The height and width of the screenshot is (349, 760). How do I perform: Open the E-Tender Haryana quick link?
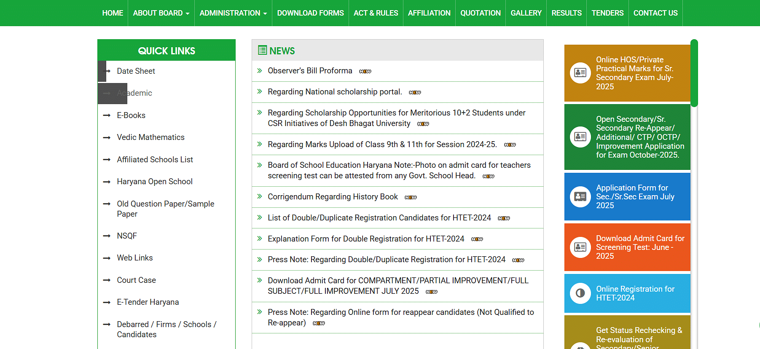(x=148, y=302)
